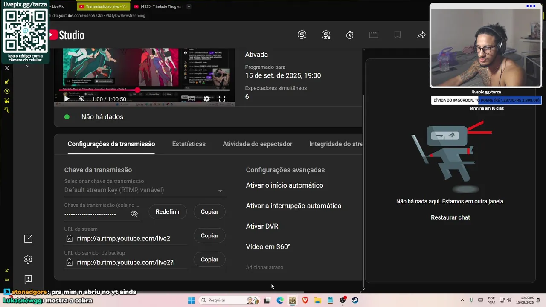Image resolution: width=546 pixels, height=307 pixels.
Task: Copy the URL de stream
Action: tap(209, 235)
